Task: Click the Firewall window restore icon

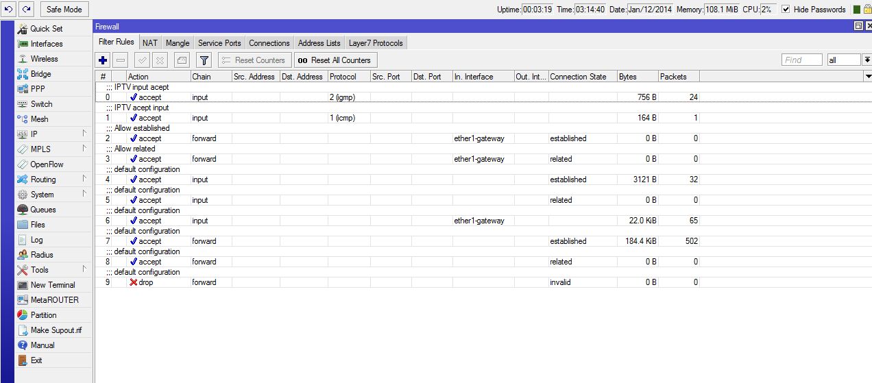Action: (x=858, y=26)
